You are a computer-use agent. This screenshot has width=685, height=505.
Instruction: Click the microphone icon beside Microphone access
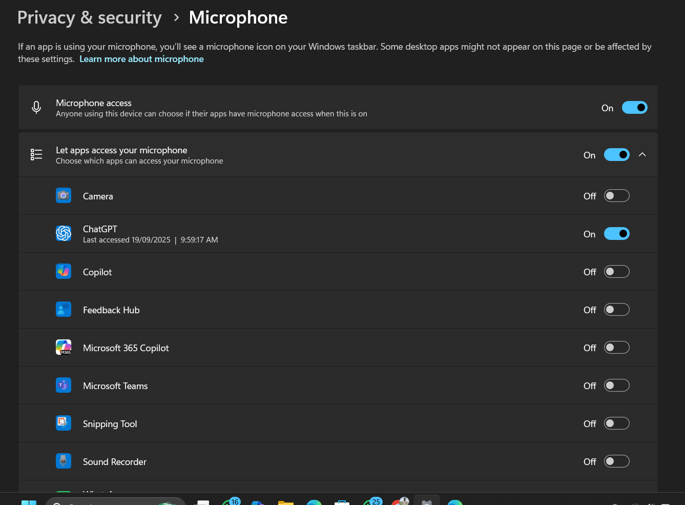[x=36, y=107]
